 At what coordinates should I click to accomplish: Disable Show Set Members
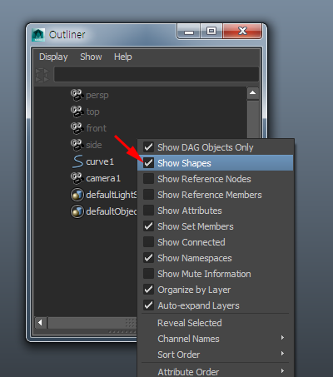point(148,226)
